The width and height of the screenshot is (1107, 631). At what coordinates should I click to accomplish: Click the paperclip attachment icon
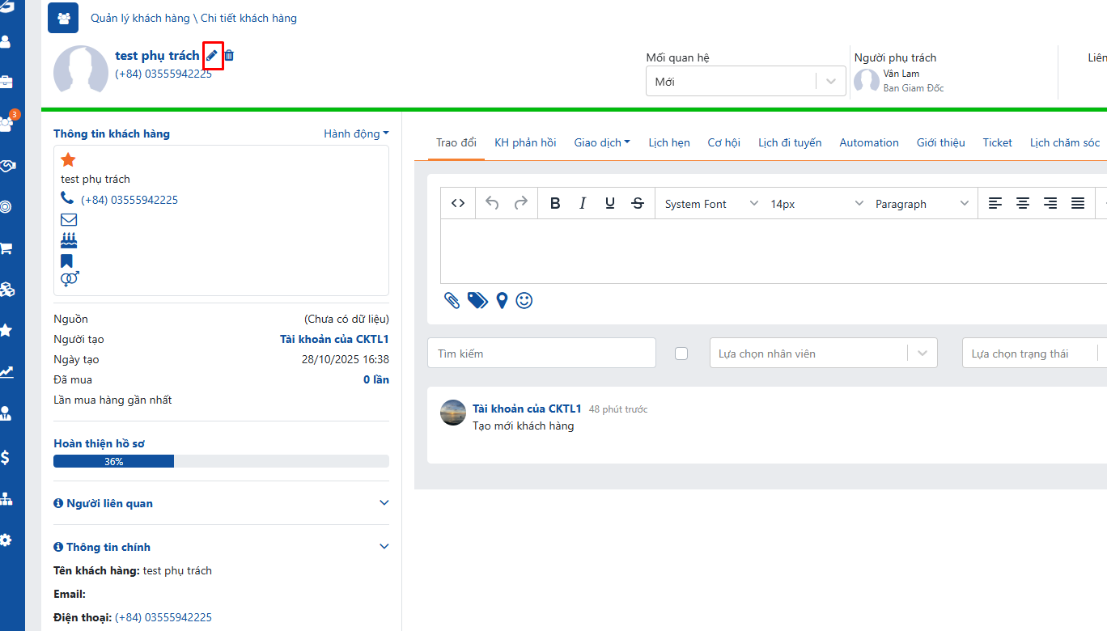point(452,301)
